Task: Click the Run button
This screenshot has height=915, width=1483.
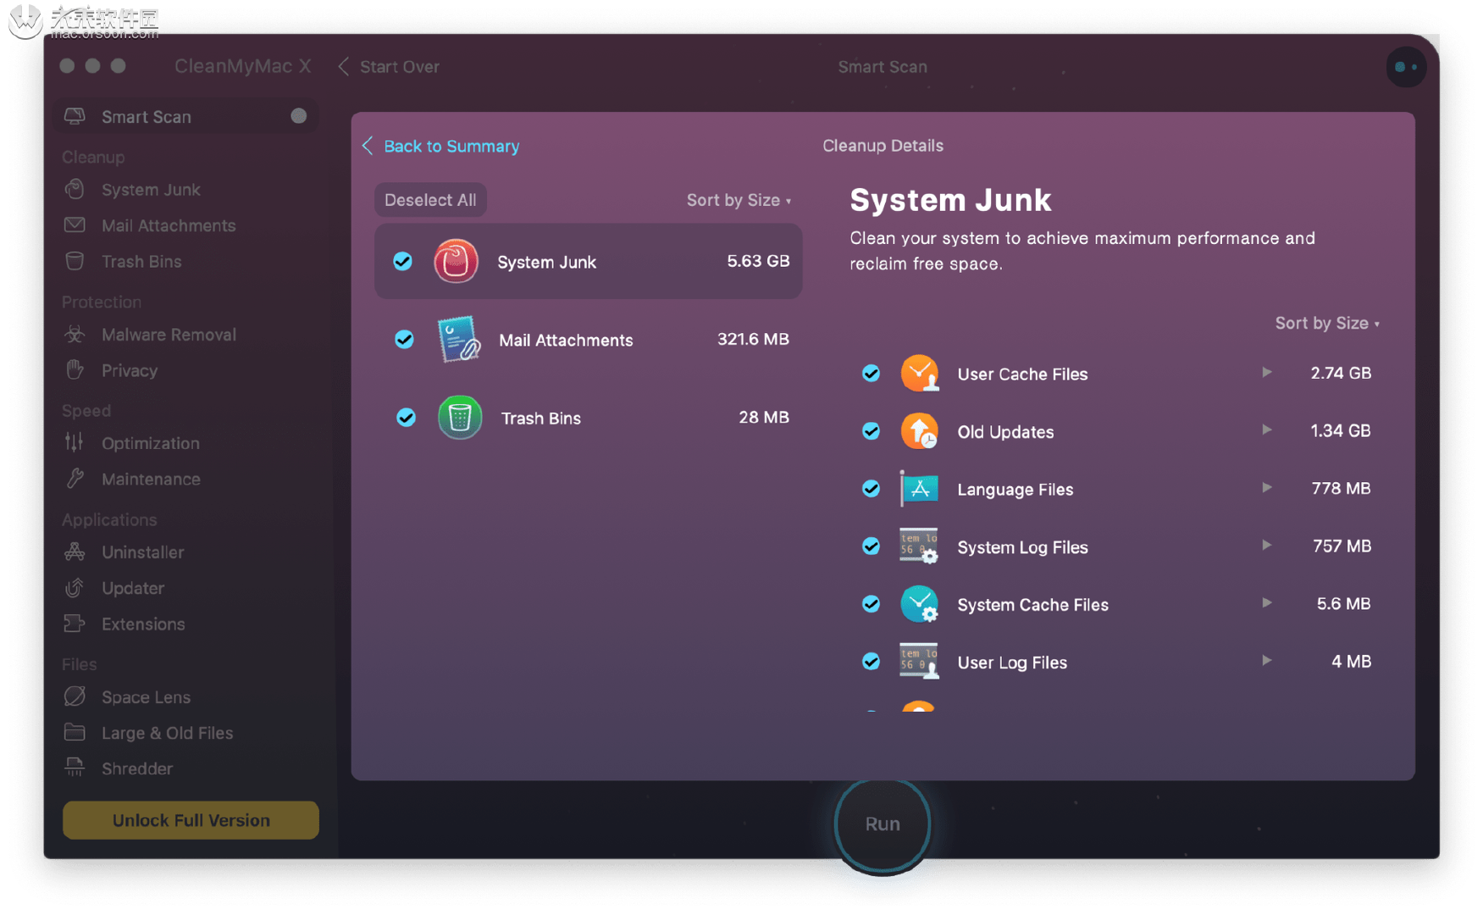Action: [883, 823]
